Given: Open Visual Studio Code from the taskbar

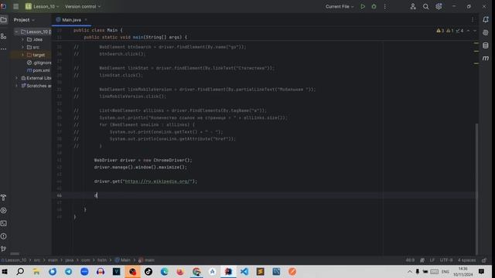Looking at the screenshot, I should (244, 271).
